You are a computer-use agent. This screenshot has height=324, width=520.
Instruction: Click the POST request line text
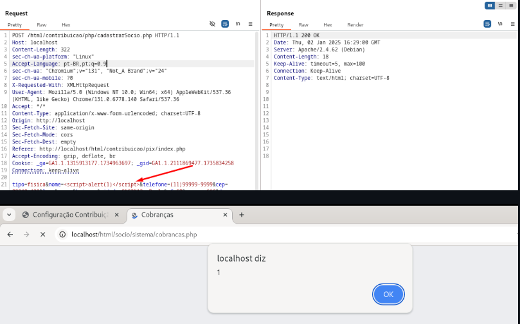click(96, 35)
